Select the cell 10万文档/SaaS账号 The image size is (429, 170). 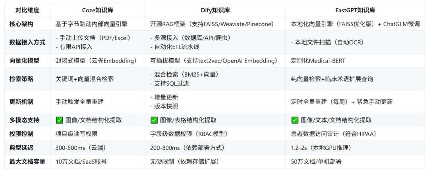[98, 162]
